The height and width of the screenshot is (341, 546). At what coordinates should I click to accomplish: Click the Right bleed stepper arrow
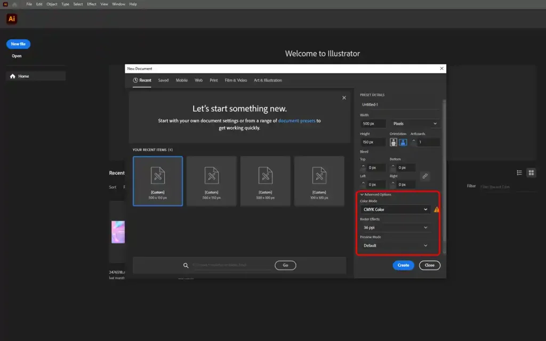pos(393,183)
